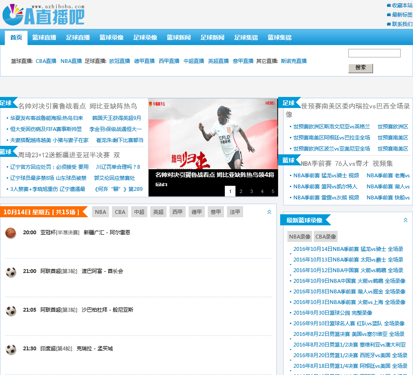This screenshot has height=375, width=413.
Task: Filter schedule by CBA
Action: [x=120, y=212]
